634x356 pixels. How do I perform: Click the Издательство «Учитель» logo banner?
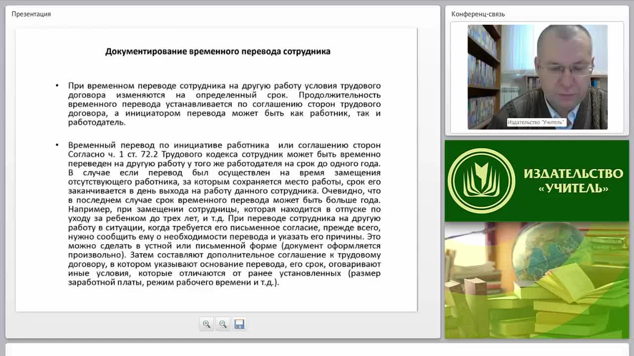coord(537,181)
